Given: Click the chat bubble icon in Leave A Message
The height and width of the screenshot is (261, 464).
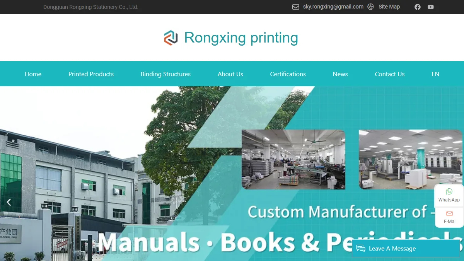Looking at the screenshot, I should 361,248.
